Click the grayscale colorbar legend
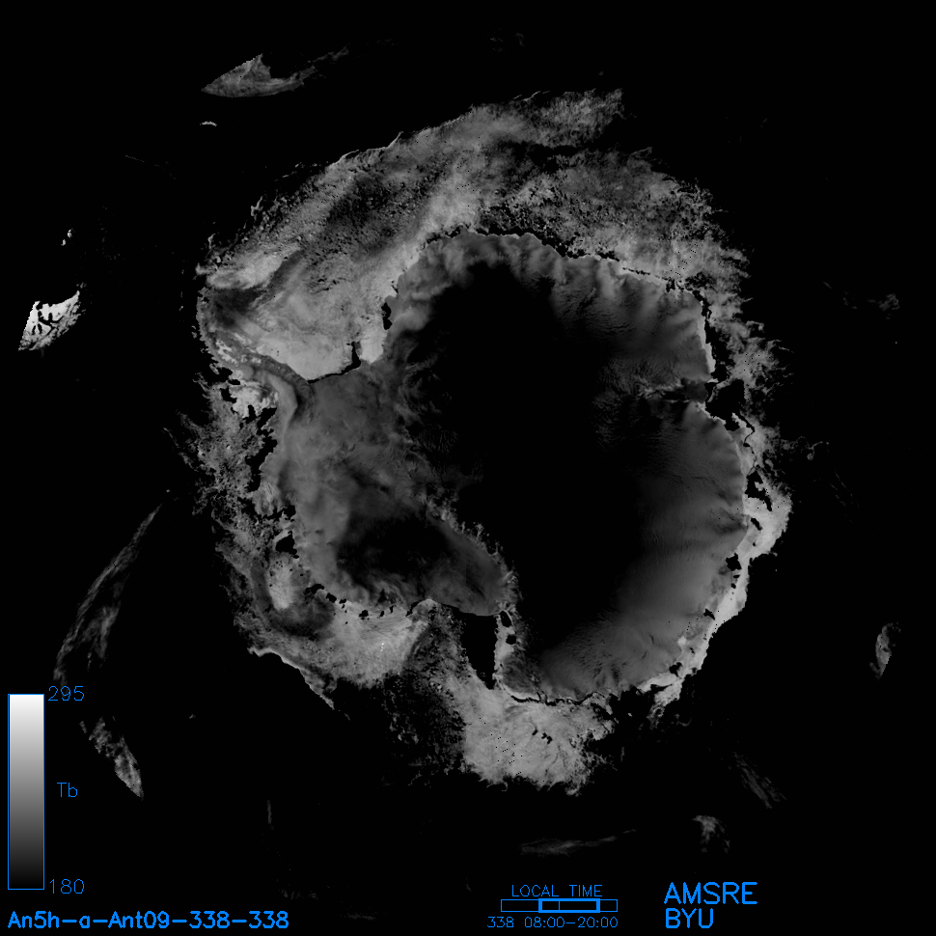 coord(26,791)
